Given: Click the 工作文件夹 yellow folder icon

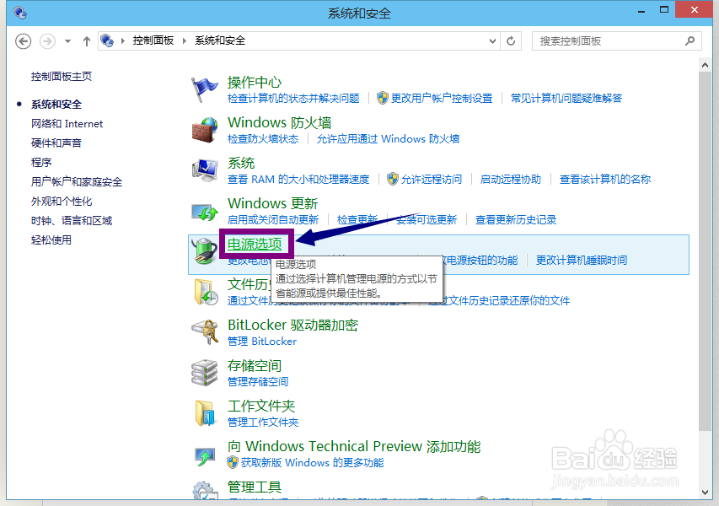Looking at the screenshot, I should 204,412.
